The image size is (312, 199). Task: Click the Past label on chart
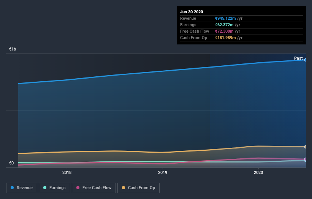298,58
